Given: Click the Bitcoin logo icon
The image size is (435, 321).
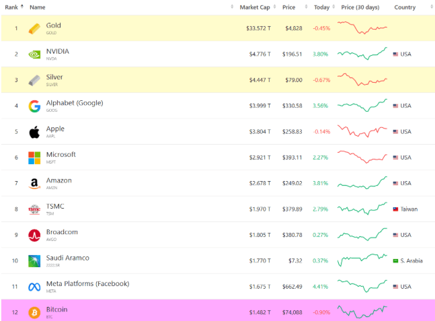Looking at the screenshot, I should point(34,313).
